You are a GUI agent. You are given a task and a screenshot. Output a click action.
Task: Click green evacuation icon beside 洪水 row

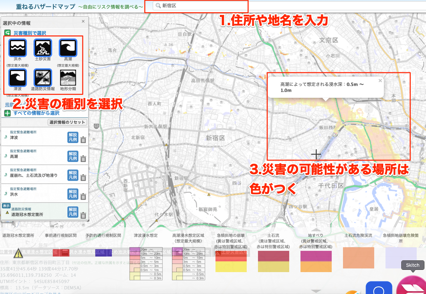5,193
